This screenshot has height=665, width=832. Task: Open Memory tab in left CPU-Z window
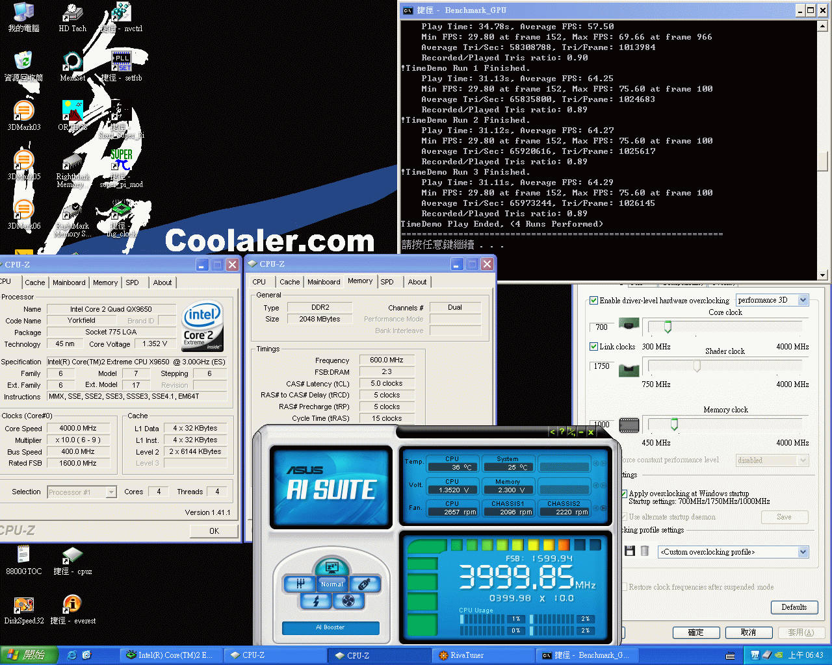pos(105,282)
